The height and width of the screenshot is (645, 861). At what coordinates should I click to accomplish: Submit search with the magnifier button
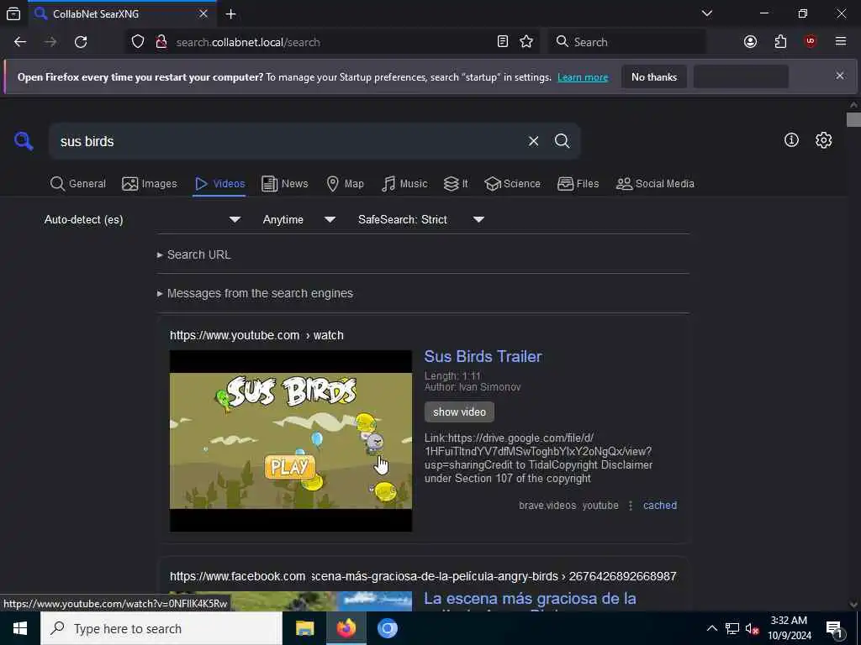click(x=562, y=141)
